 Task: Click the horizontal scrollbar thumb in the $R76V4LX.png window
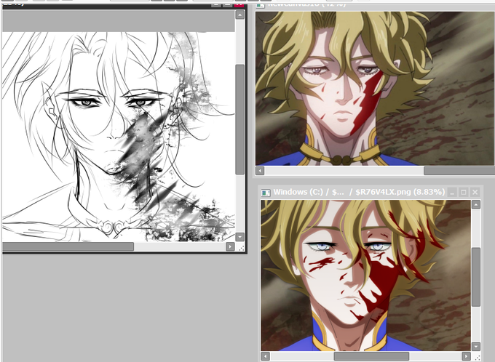(x=371, y=356)
